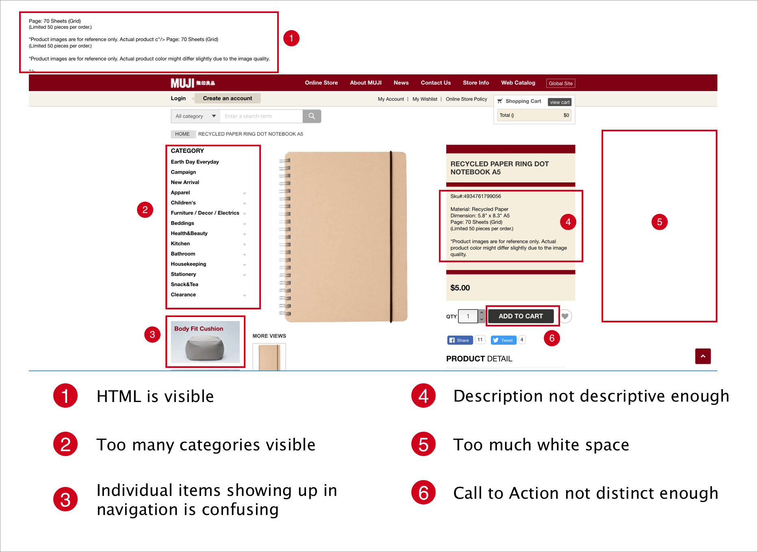Open Contact Us page
Viewport: 758px width, 552px height.
436,83
